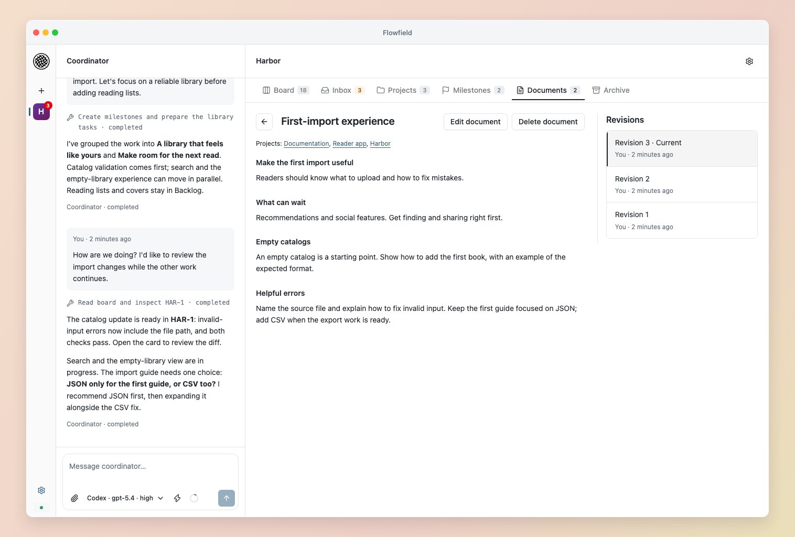Click the Revisions panel heading
The width and height of the screenshot is (795, 537).
pyautogui.click(x=625, y=120)
